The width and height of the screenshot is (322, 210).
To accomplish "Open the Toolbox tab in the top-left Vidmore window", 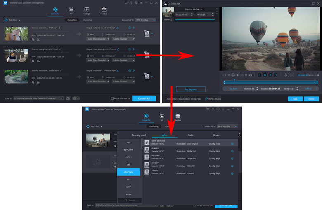I will point(104,11).
